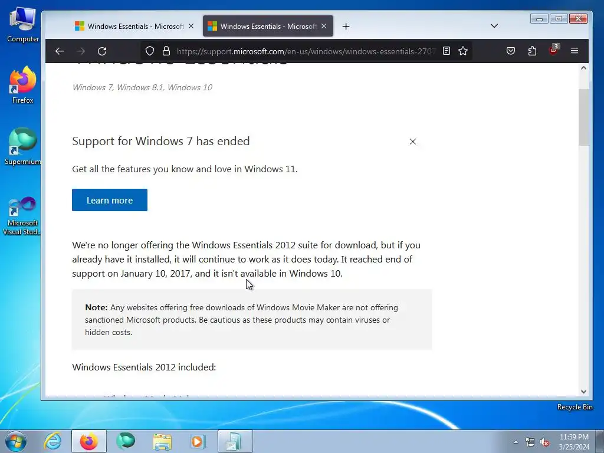Viewport: 604px width, 453px height.
Task: Open the Windows Start menu
Action: point(16,441)
